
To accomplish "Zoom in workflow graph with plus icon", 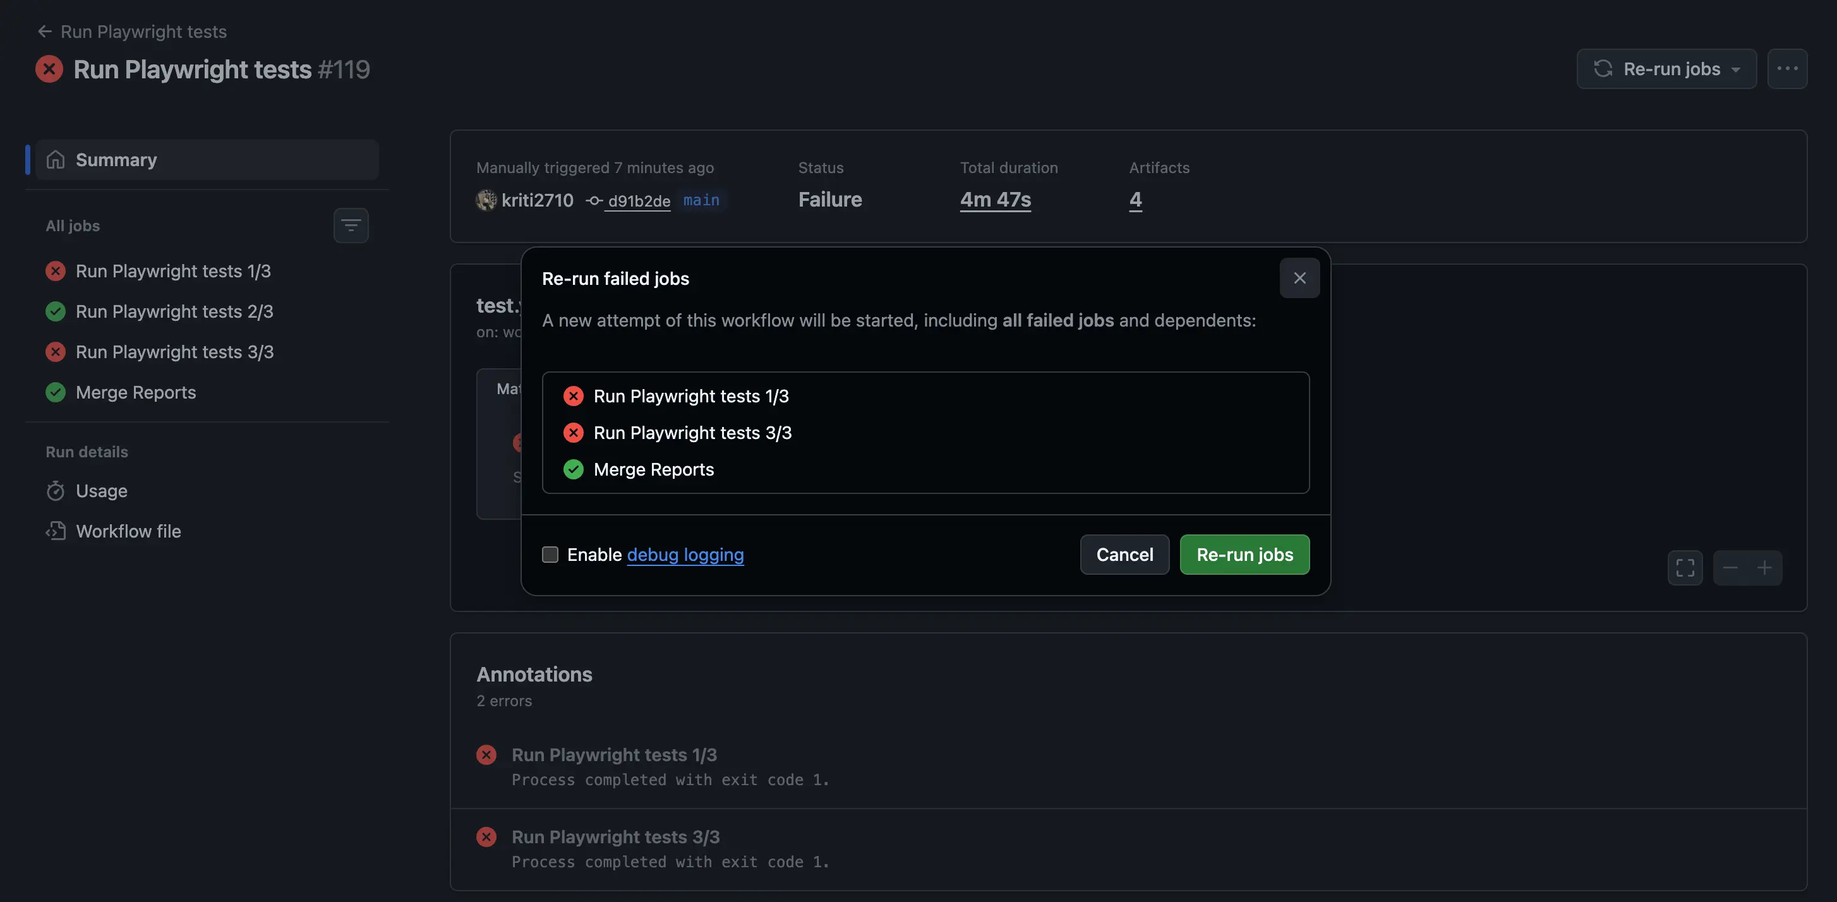I will 1764,568.
